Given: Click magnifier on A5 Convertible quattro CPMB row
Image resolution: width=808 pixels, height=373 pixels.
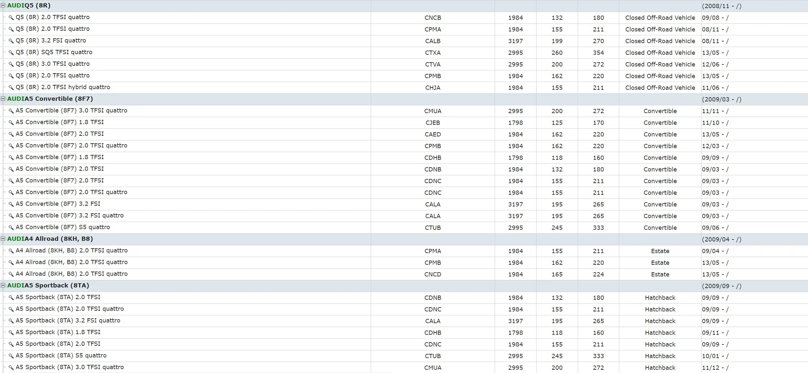Looking at the screenshot, I should pos(11,146).
